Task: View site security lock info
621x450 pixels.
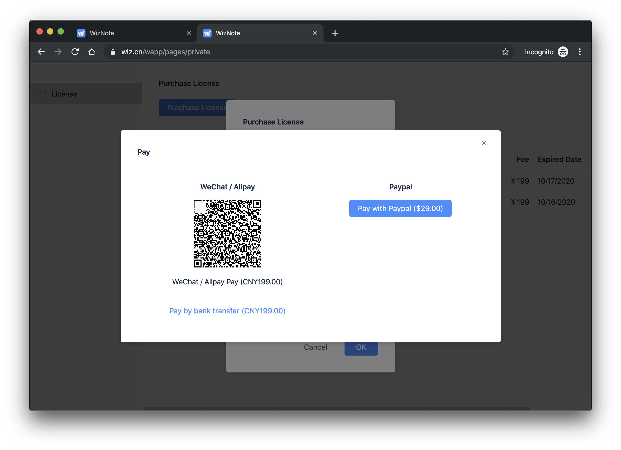Action: pos(113,52)
